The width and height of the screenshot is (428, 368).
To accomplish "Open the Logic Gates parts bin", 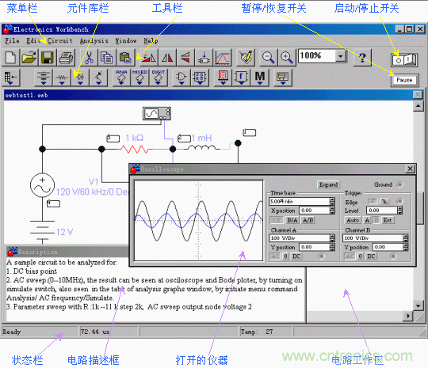I will 182,78.
